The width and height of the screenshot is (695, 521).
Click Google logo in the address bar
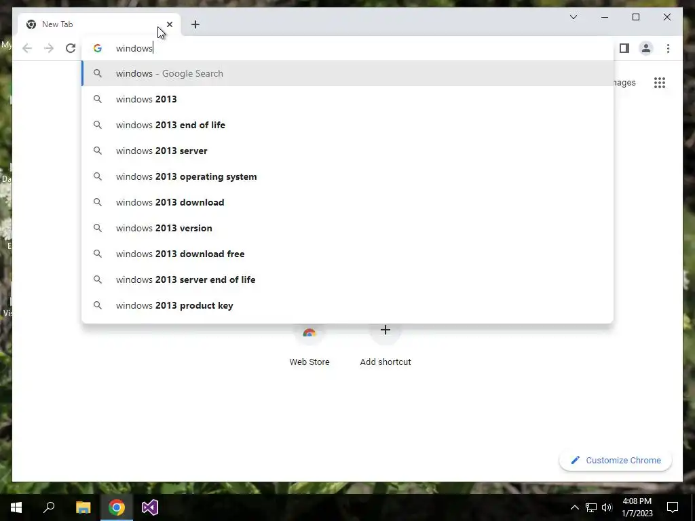tap(98, 48)
